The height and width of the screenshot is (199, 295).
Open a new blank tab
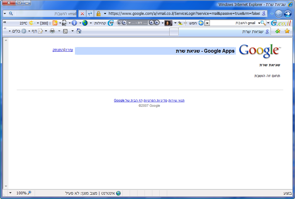coord(174,32)
